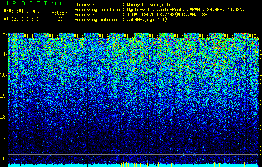Click the 0114 time marker
The image size is (262, 167).
point(104,36)
